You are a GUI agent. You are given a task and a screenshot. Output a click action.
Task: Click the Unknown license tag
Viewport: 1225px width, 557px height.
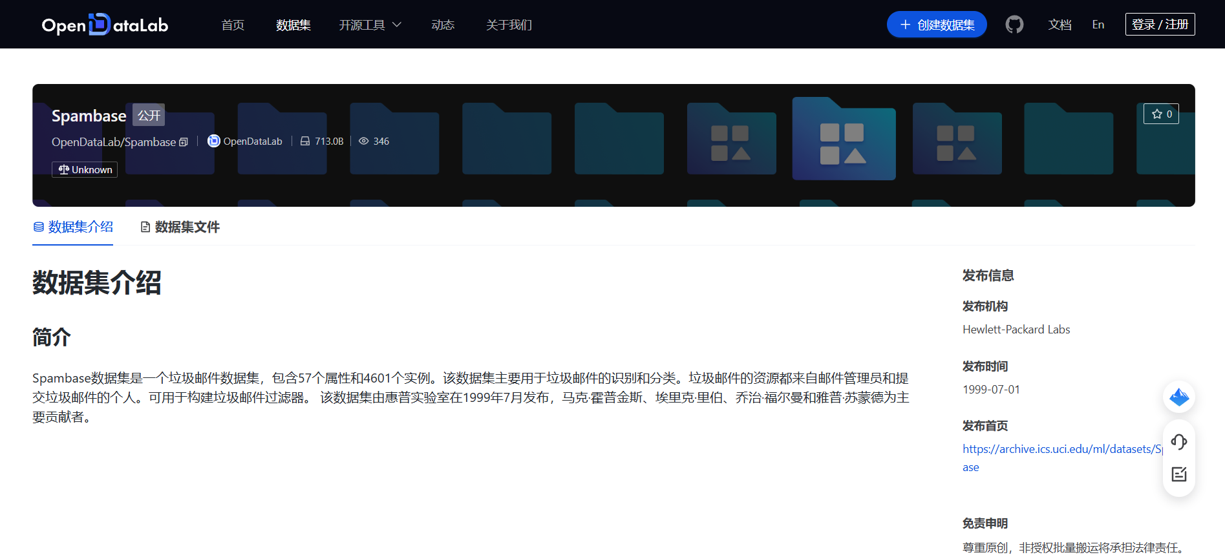(x=85, y=169)
